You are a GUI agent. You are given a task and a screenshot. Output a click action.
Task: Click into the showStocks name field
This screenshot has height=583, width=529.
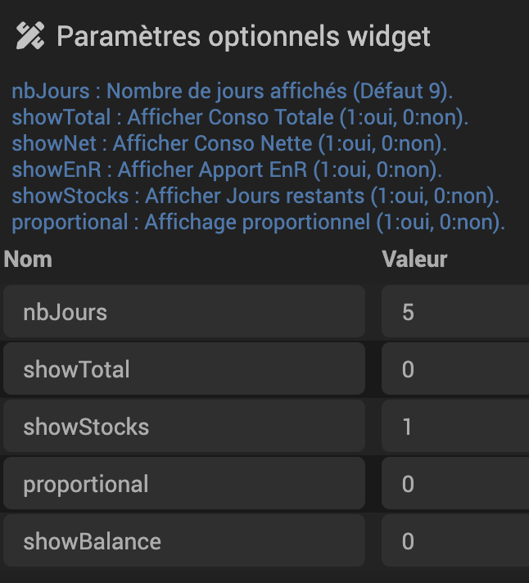point(183,427)
